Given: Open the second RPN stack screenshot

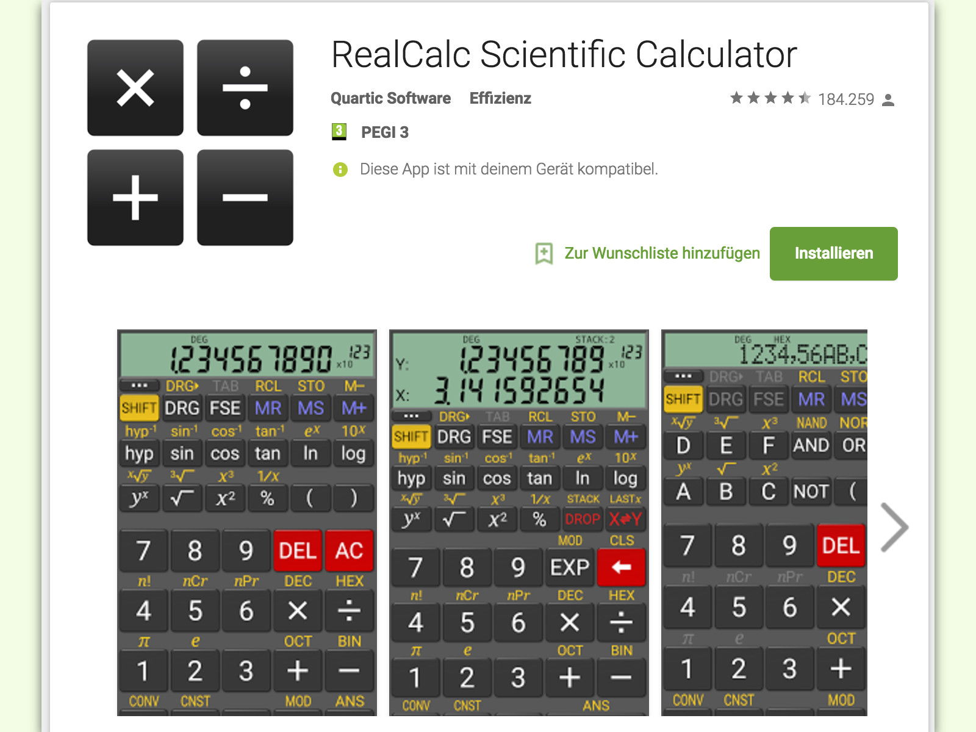Looking at the screenshot, I should point(519,523).
